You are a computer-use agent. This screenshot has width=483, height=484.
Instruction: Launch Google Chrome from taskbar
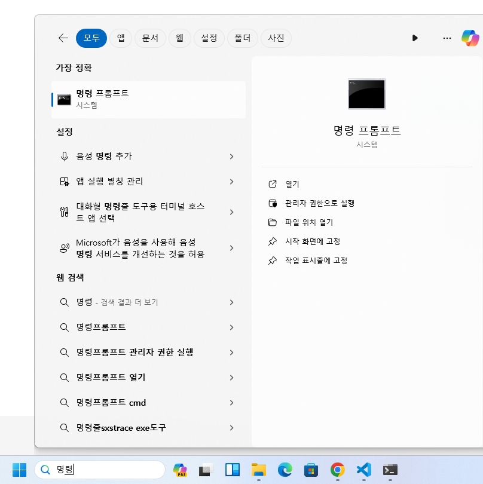click(338, 470)
